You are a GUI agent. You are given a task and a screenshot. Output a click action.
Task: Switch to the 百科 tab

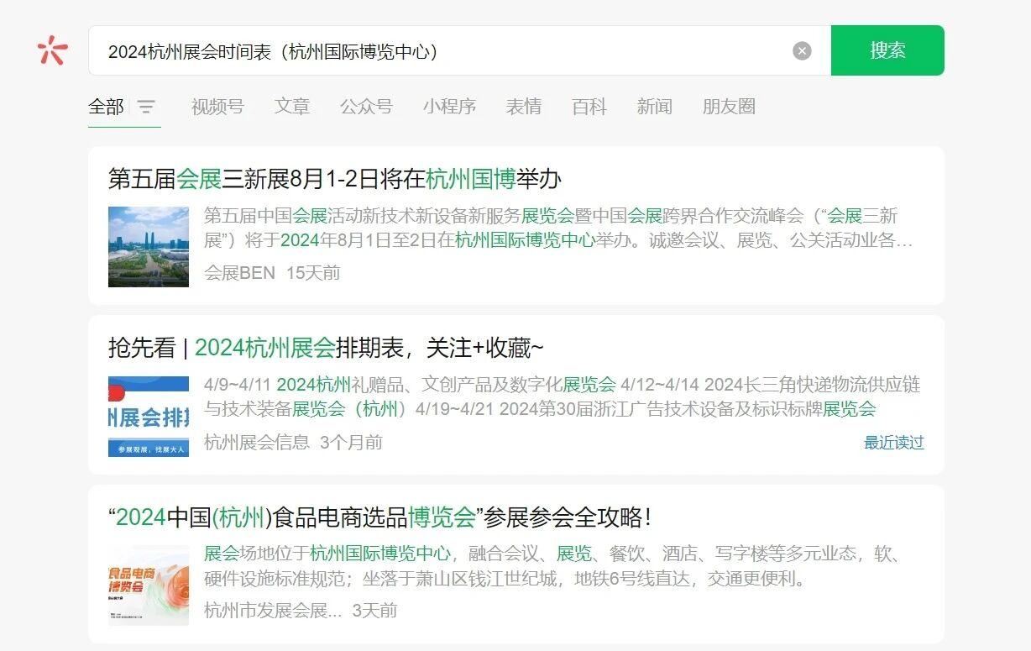(x=589, y=107)
